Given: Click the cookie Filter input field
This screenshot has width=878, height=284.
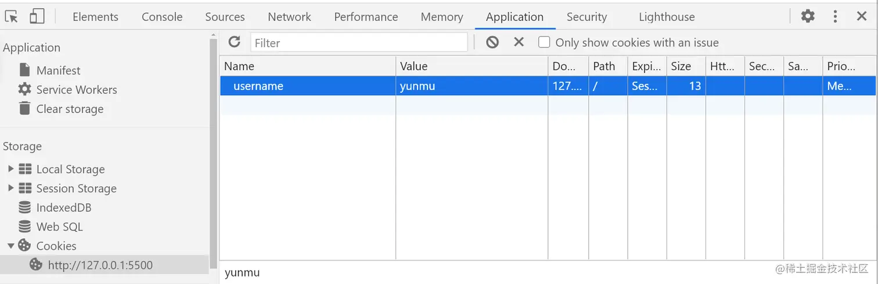Looking at the screenshot, I should [x=359, y=42].
